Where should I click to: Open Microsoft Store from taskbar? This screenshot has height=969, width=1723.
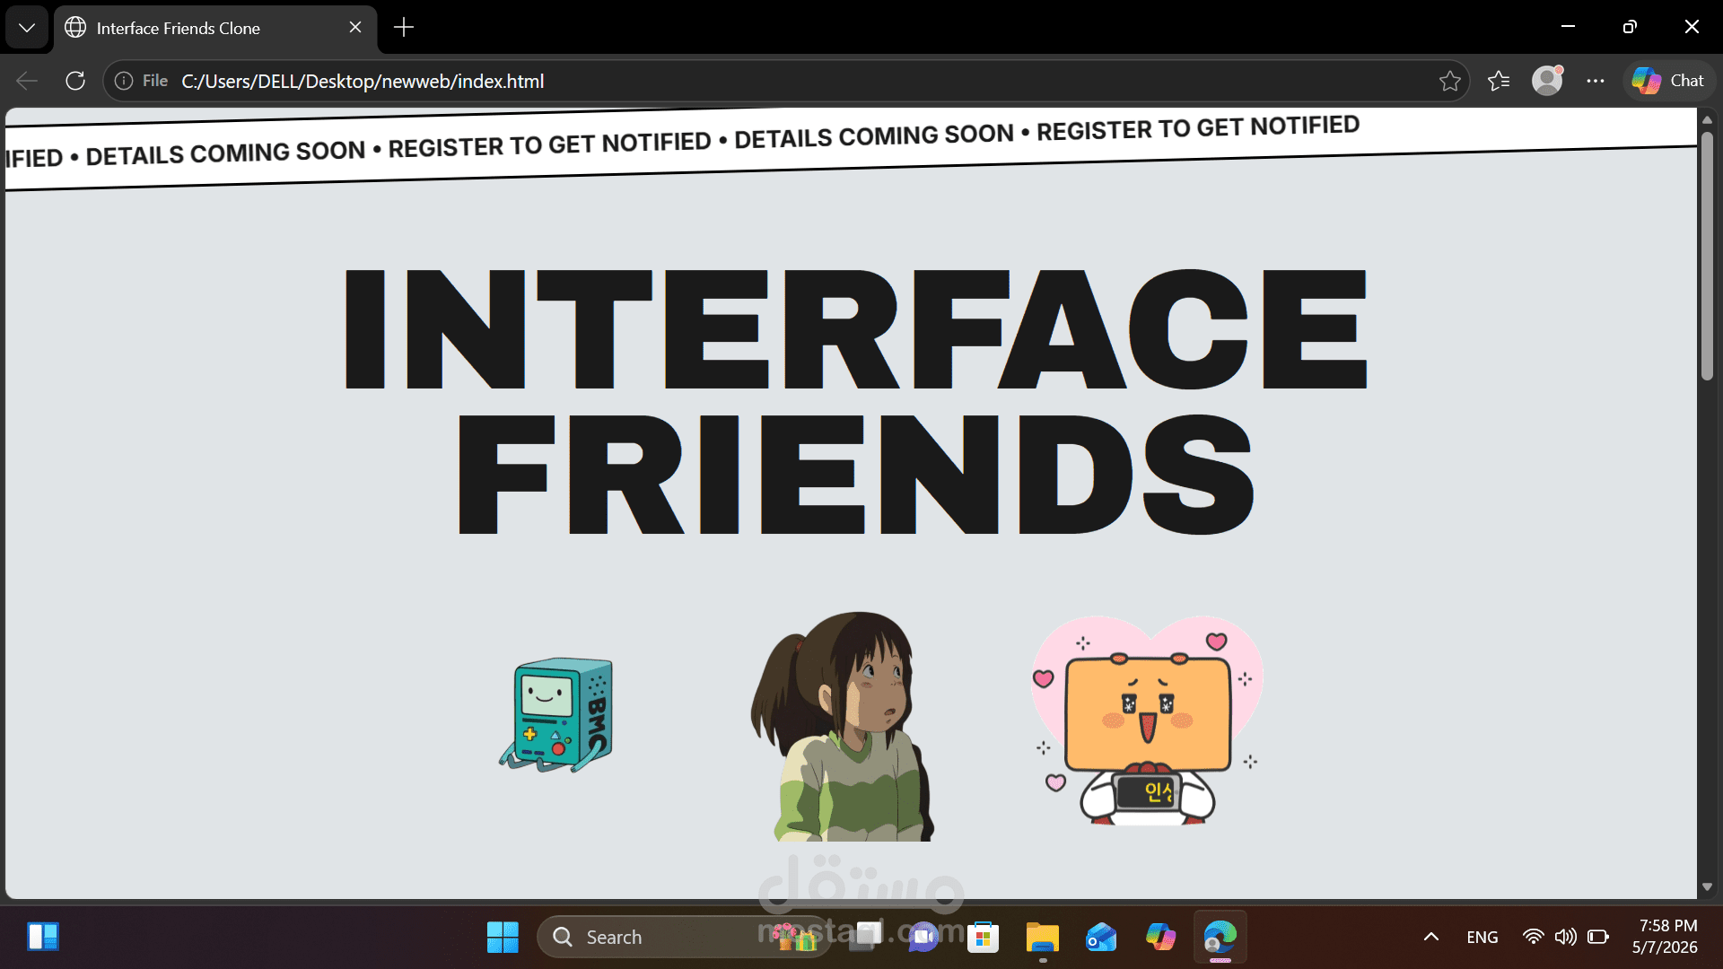[x=983, y=937]
